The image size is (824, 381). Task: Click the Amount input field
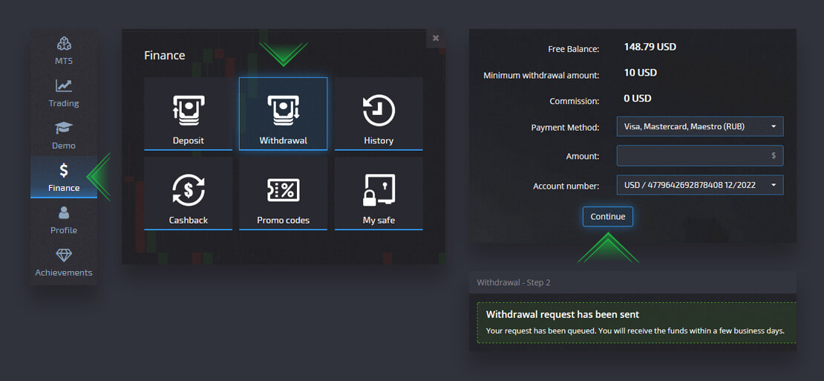[699, 156]
